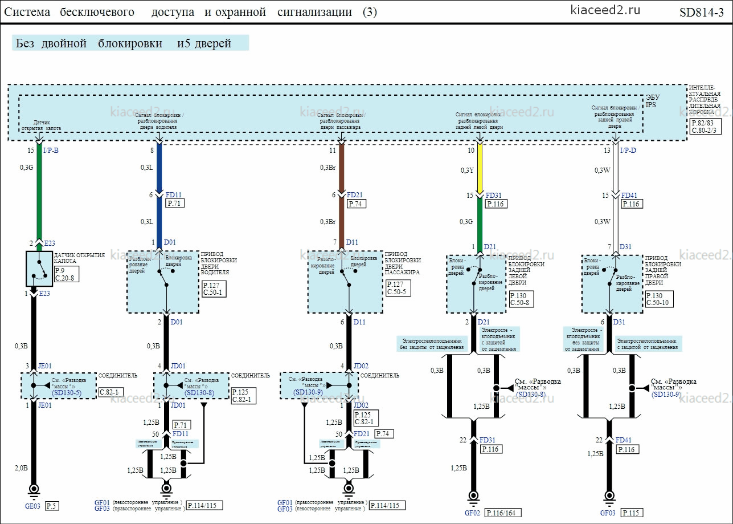Viewport: 733px width, 524px height.
Task: Click the 0,3Y wire gauge label
Action: point(467,170)
